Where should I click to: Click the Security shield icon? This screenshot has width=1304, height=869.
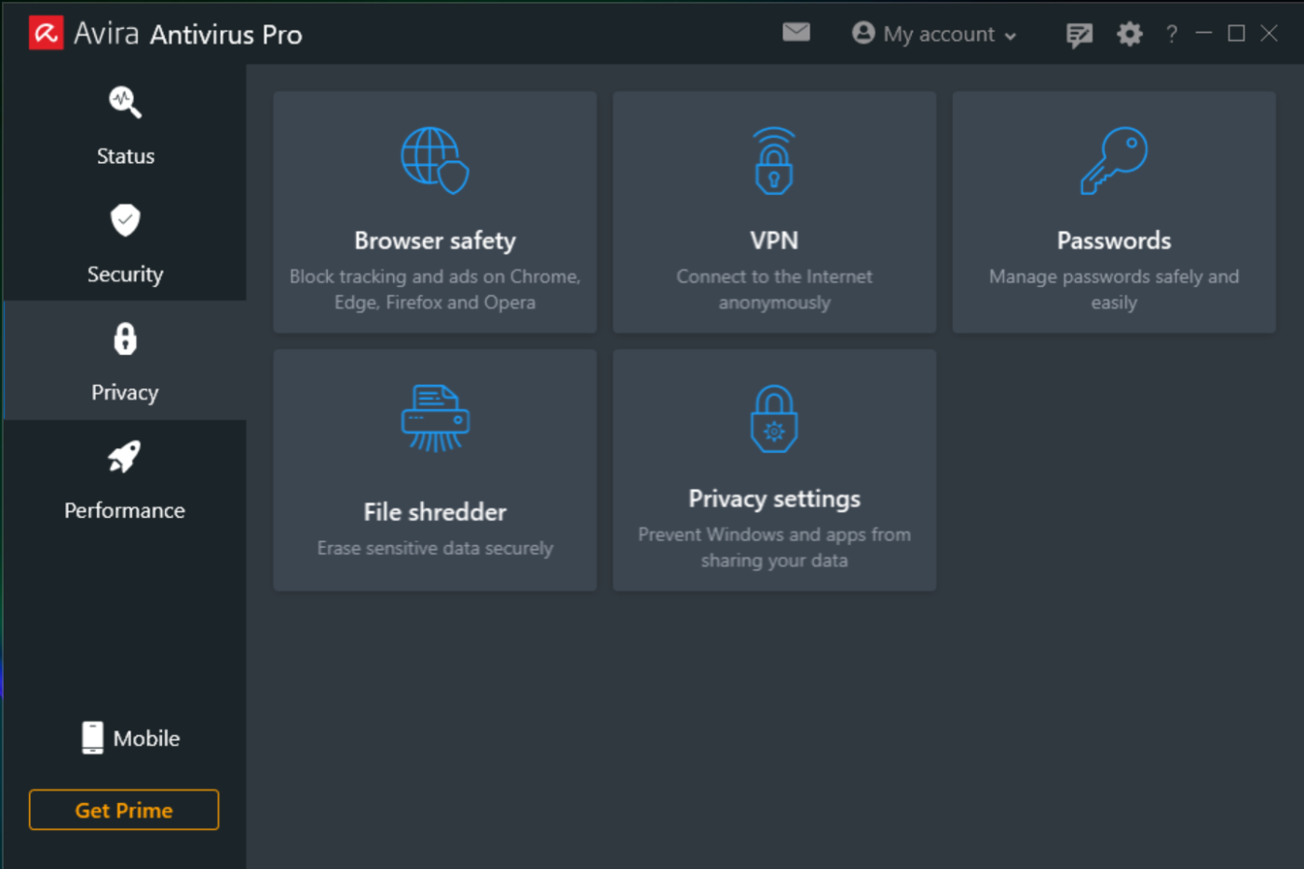[x=125, y=221]
